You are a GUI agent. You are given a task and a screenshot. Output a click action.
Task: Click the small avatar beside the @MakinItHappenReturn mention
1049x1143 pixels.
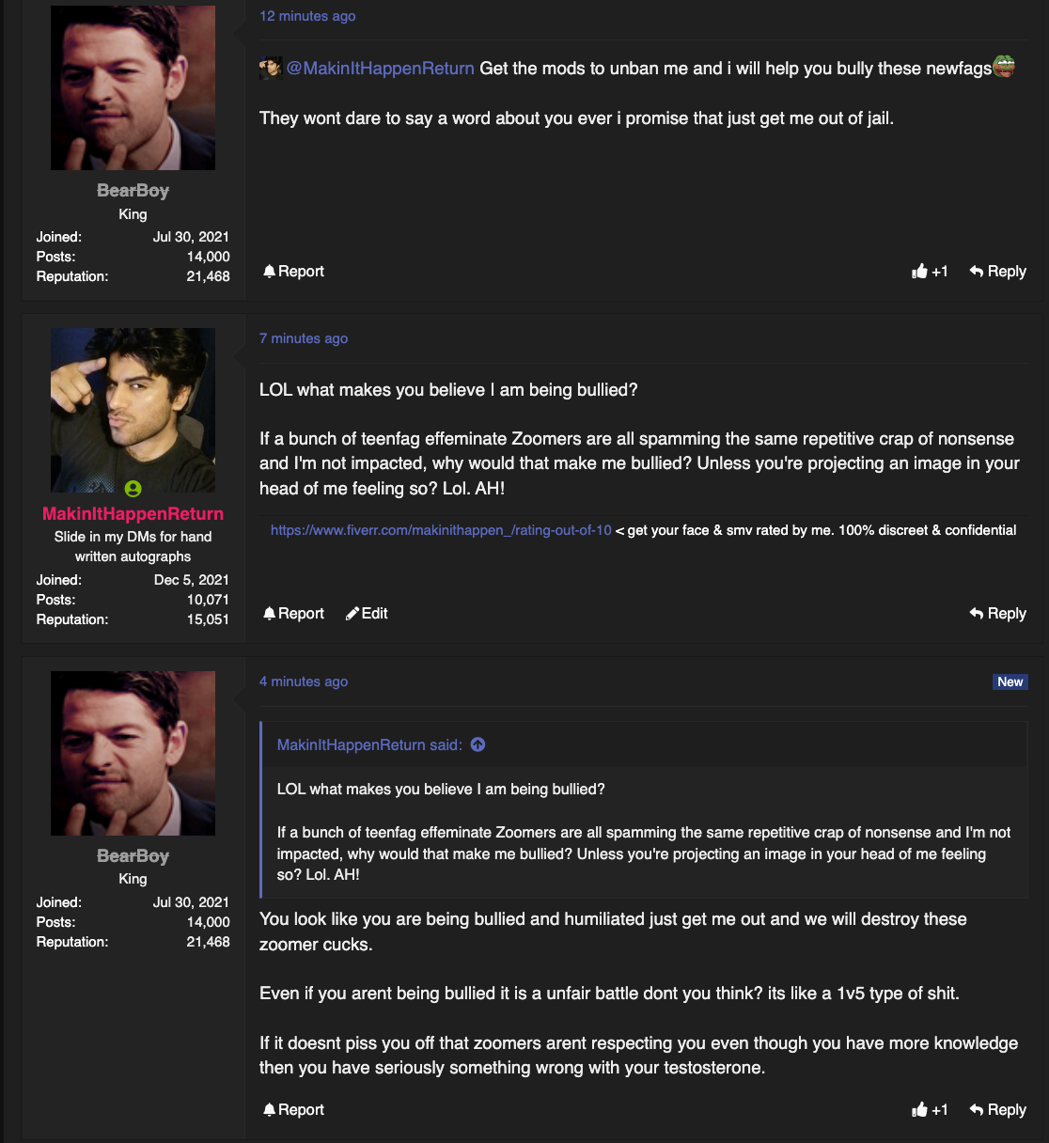[x=271, y=68]
